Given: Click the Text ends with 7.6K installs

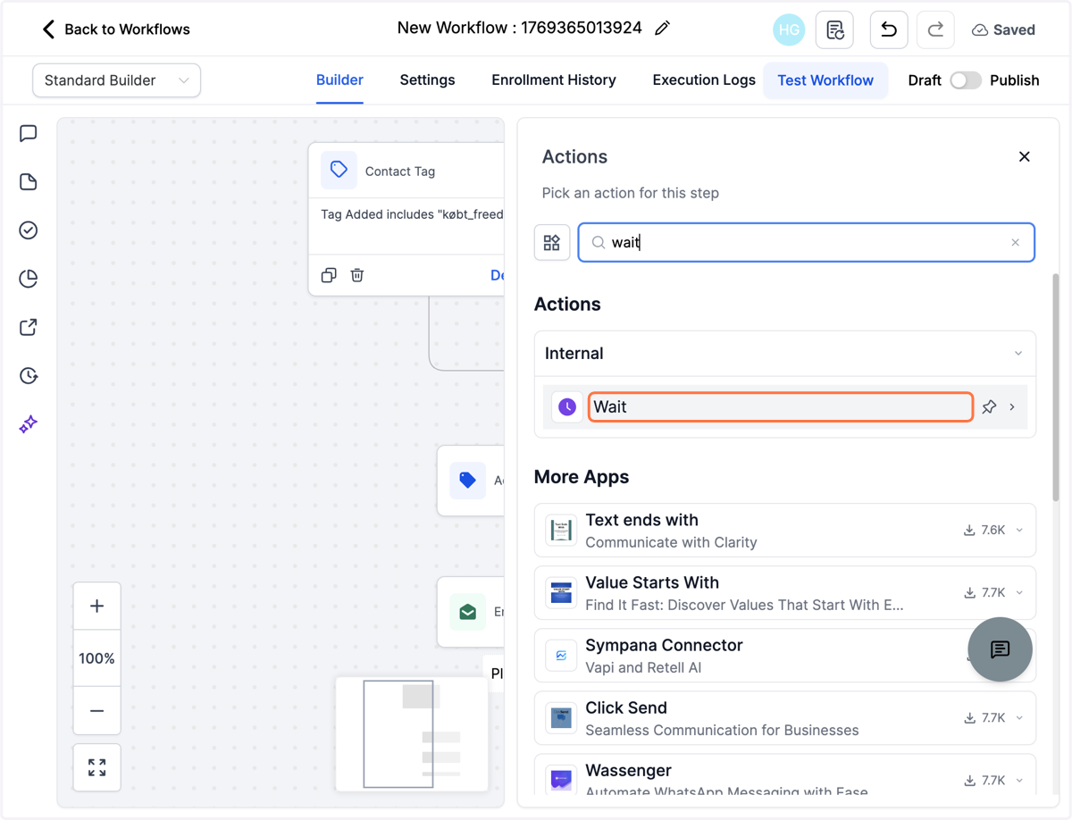Looking at the screenshot, I should [984, 531].
